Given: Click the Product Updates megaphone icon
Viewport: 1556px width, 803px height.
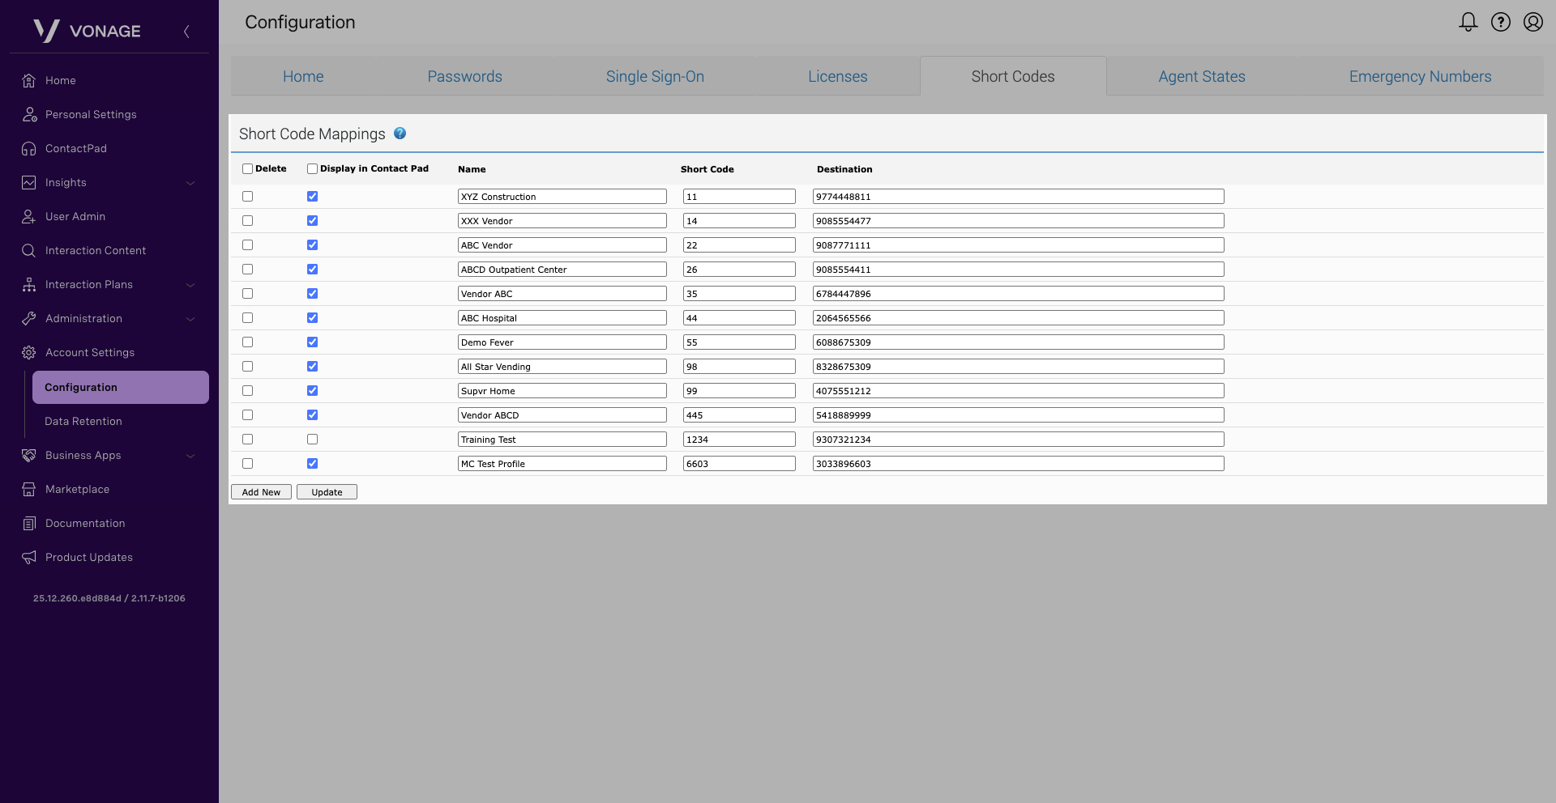Looking at the screenshot, I should (29, 558).
